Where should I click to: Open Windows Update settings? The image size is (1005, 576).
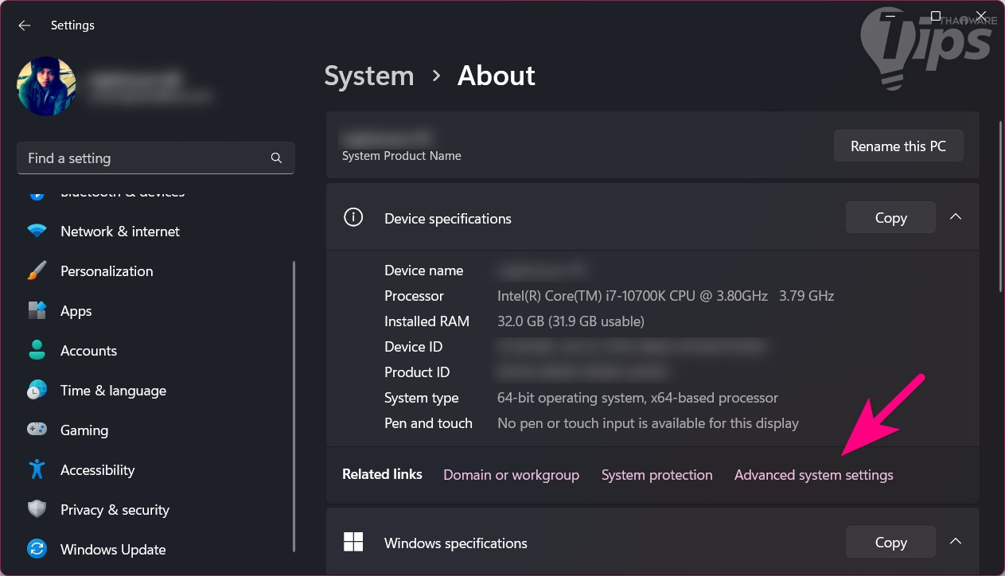[x=113, y=550]
